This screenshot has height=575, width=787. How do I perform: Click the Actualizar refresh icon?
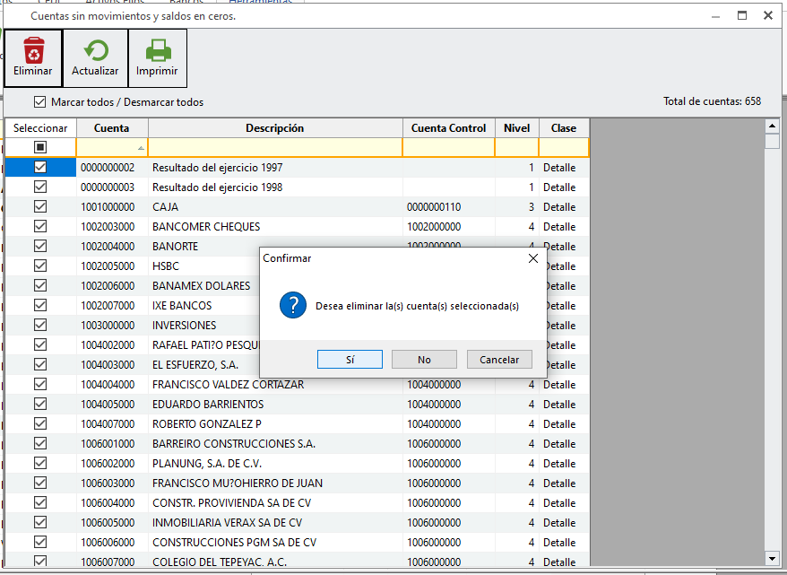tap(95, 50)
